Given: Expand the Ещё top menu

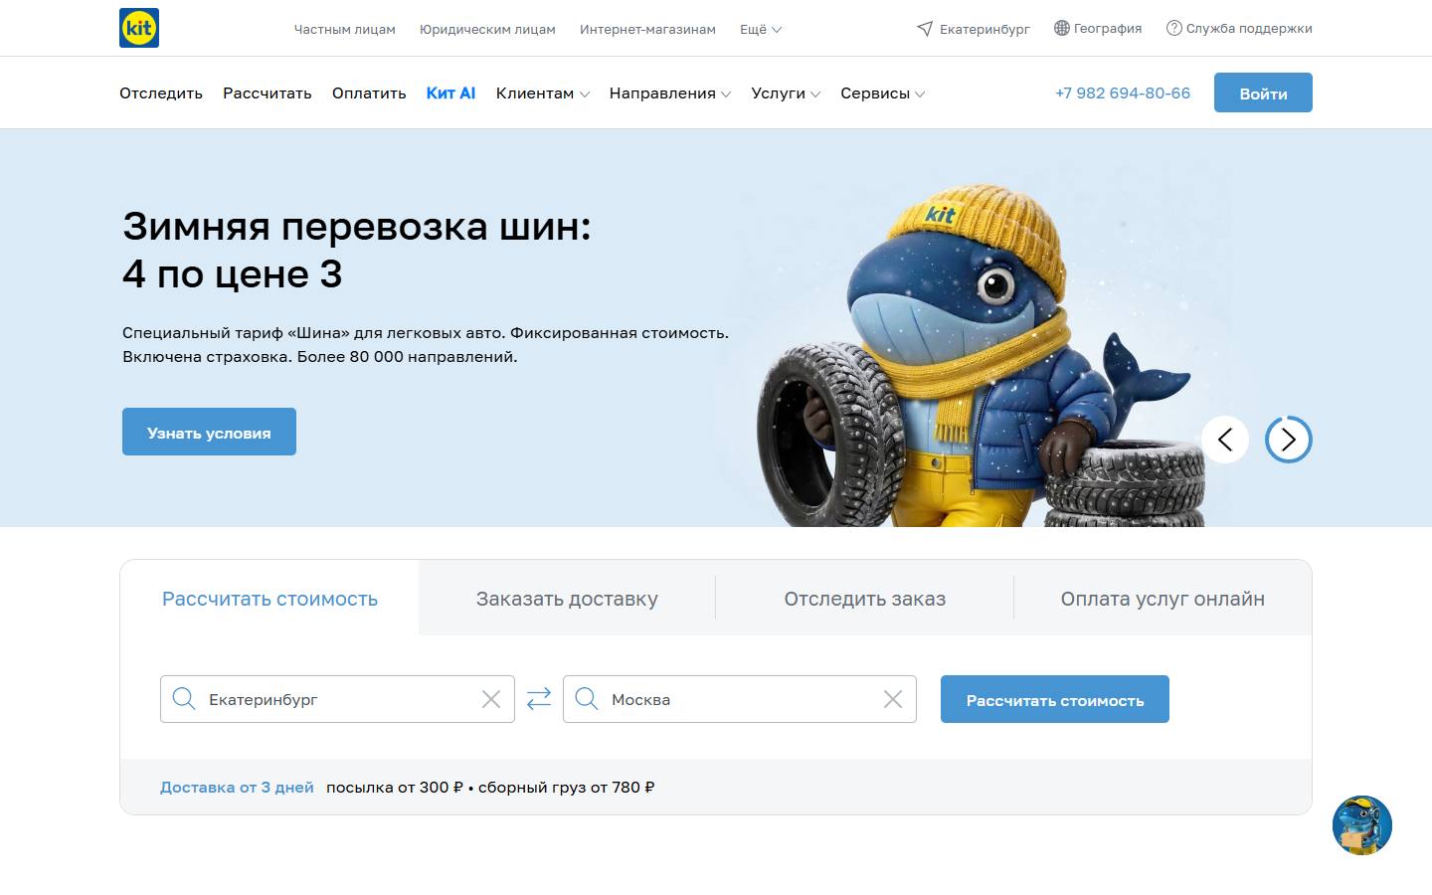Looking at the screenshot, I should [x=761, y=30].
